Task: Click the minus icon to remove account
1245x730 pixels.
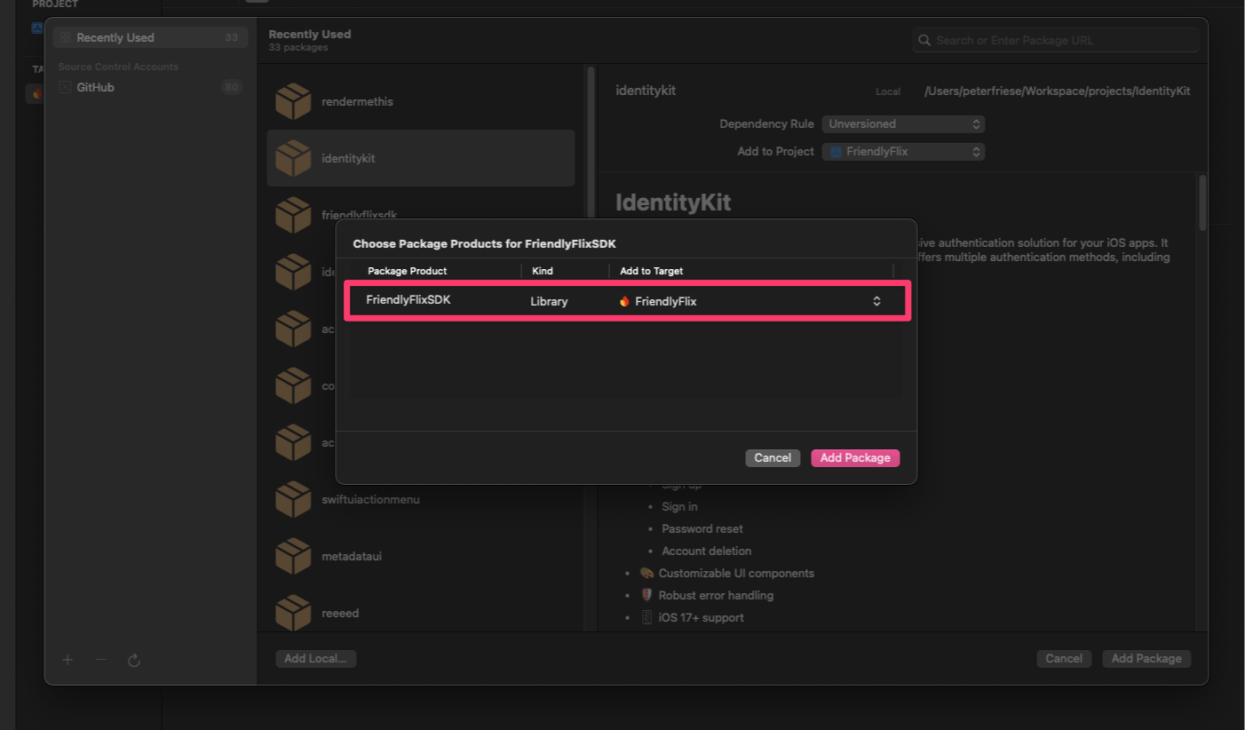Action: click(101, 660)
